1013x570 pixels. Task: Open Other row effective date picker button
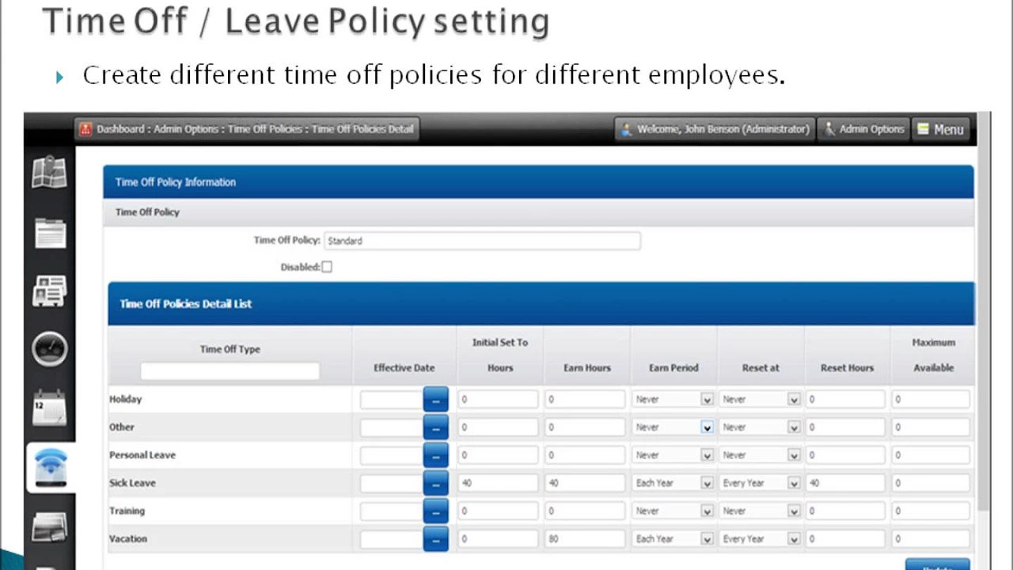click(435, 427)
